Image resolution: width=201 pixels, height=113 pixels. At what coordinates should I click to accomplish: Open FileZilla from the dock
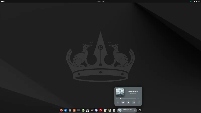101,110
